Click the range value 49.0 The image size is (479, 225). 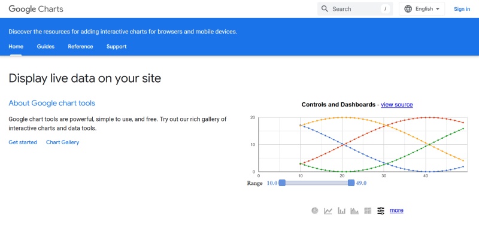[x=361, y=183]
